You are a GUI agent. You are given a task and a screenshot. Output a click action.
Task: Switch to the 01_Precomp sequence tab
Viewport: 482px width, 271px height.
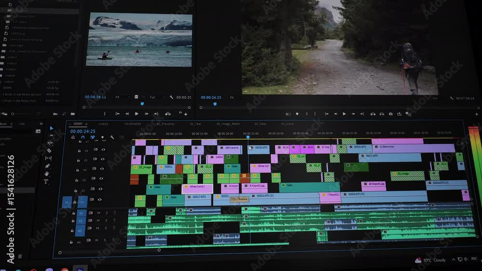coord(165,124)
